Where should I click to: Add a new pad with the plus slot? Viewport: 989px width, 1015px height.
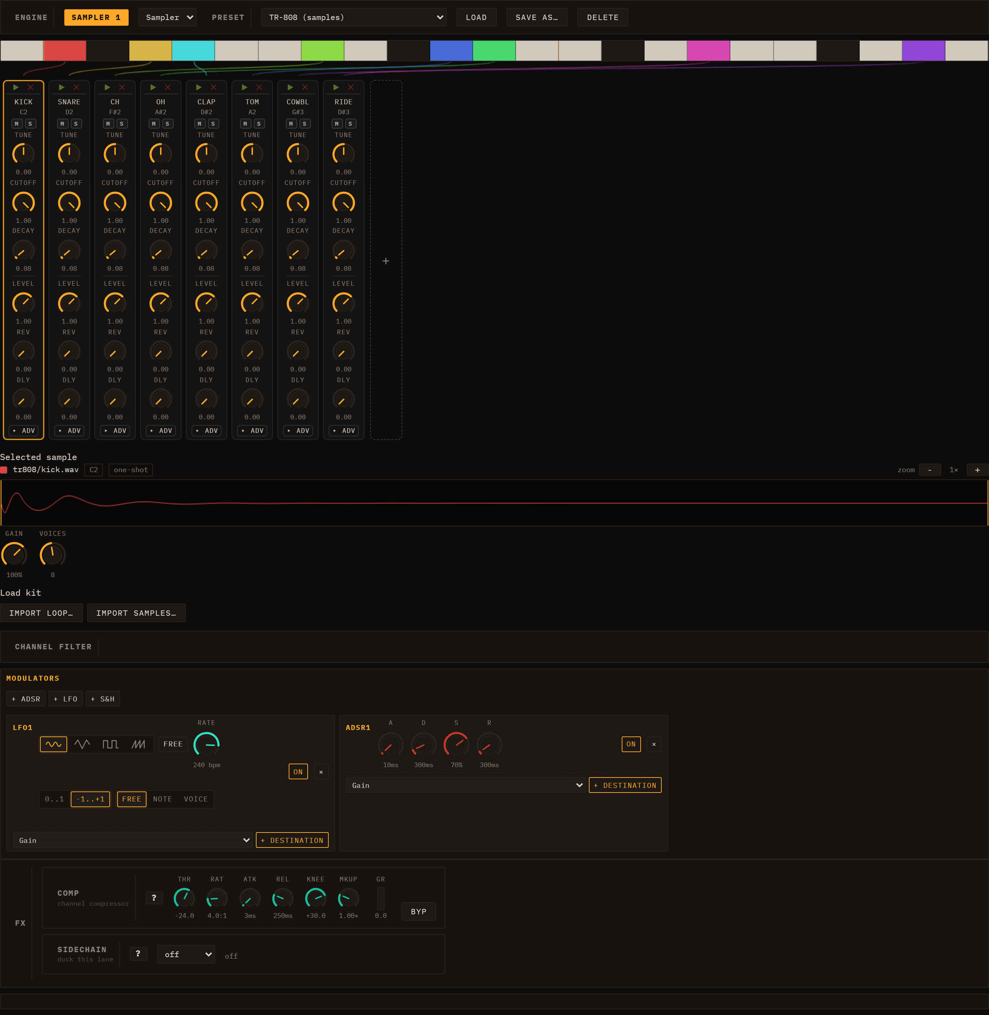[386, 260]
